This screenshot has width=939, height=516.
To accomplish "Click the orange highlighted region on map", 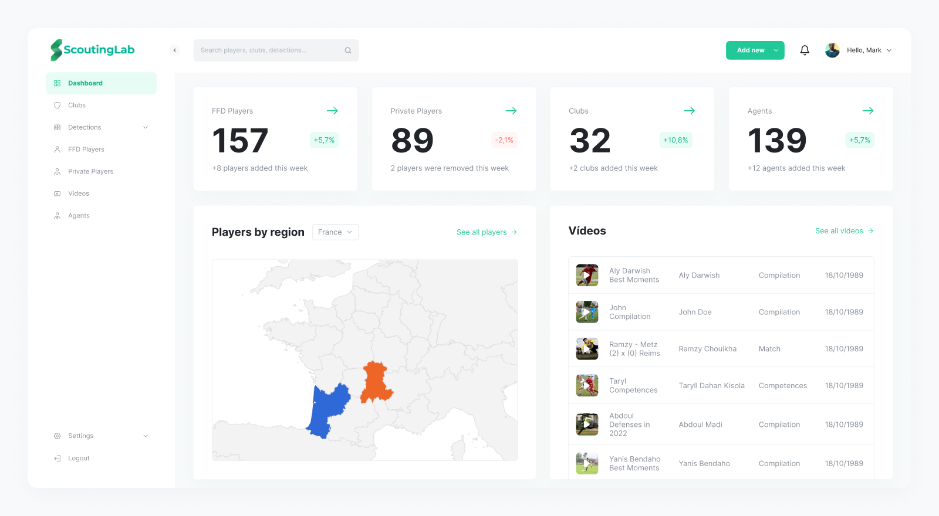I will pyautogui.click(x=376, y=382).
